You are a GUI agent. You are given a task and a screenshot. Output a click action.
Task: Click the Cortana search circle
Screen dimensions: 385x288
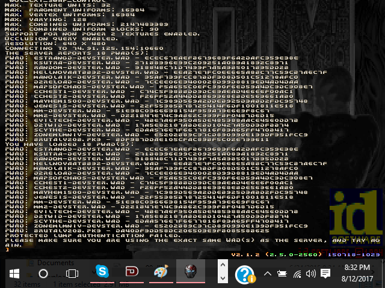point(43,273)
